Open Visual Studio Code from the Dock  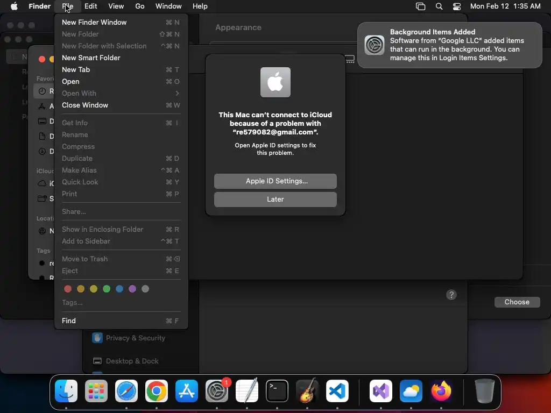[337, 391]
